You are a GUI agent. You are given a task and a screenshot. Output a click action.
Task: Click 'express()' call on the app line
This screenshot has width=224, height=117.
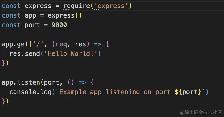coord(65,15)
